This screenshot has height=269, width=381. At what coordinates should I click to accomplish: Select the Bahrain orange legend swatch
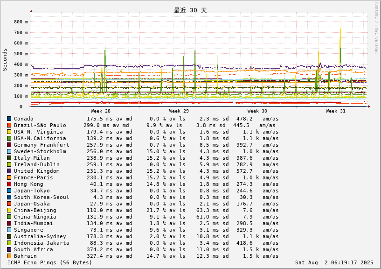[9, 256]
